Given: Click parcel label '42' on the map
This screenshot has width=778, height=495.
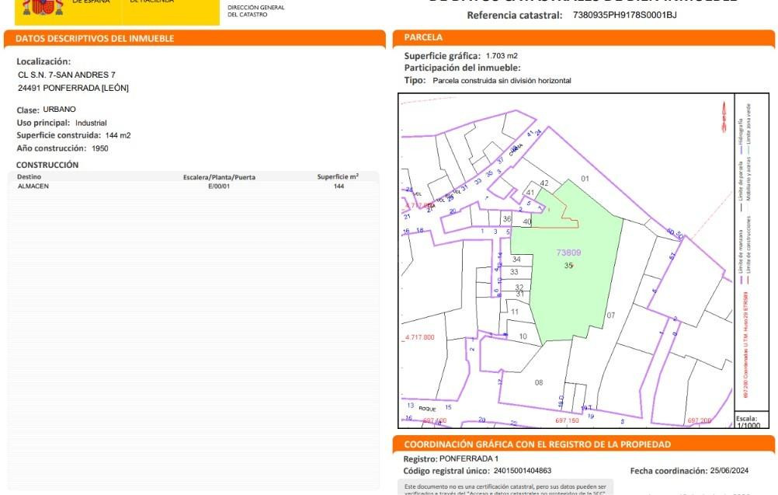Looking at the screenshot, I should pos(544,183).
